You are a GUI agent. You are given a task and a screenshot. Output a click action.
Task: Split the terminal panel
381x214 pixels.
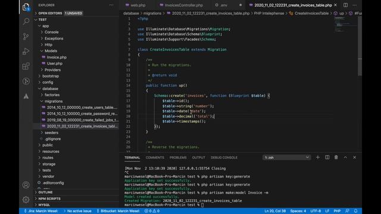click(327, 158)
